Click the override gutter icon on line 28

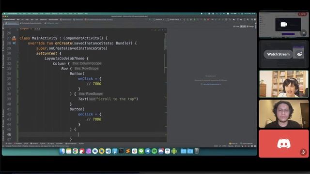tap(14, 43)
